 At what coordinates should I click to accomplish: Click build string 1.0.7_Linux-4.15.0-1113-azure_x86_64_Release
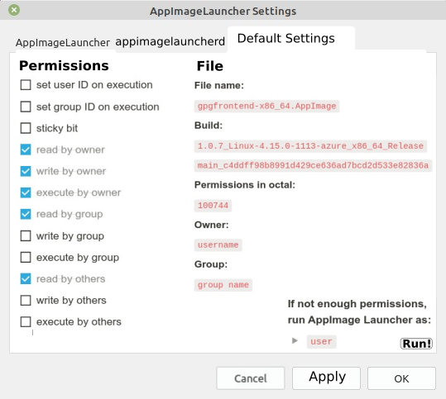[310, 146]
